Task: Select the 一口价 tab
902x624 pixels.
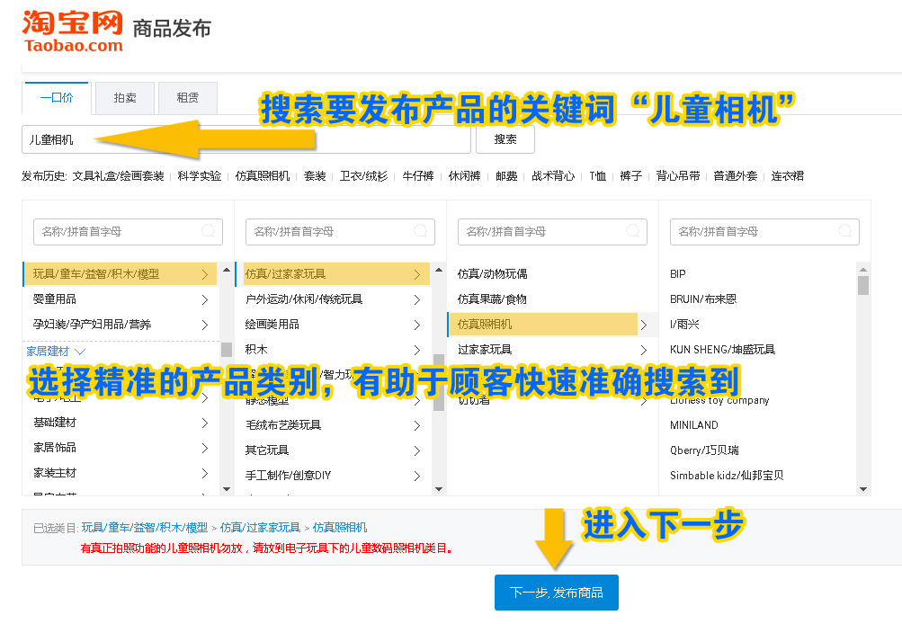Action: [56, 97]
